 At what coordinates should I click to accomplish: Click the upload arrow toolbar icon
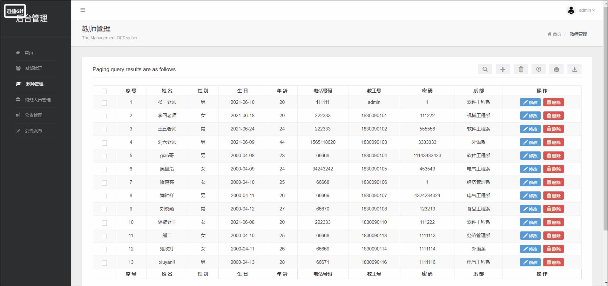pos(539,69)
